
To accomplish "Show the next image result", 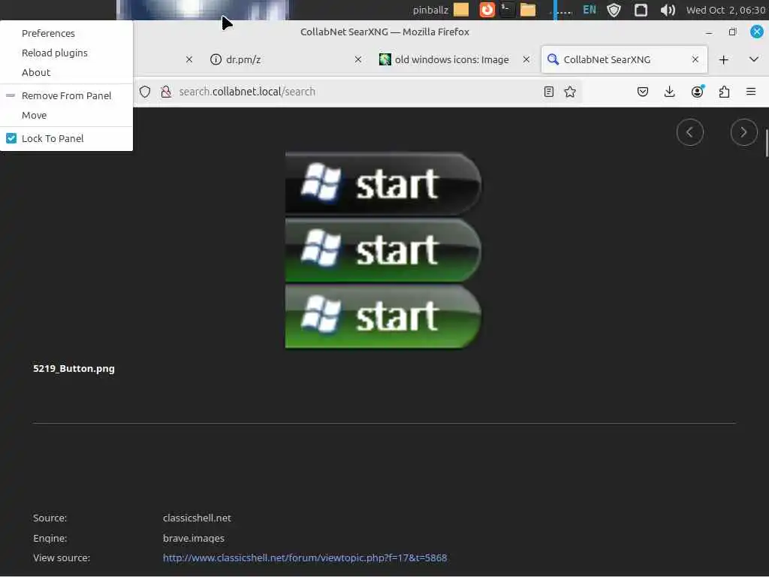I will tap(744, 132).
